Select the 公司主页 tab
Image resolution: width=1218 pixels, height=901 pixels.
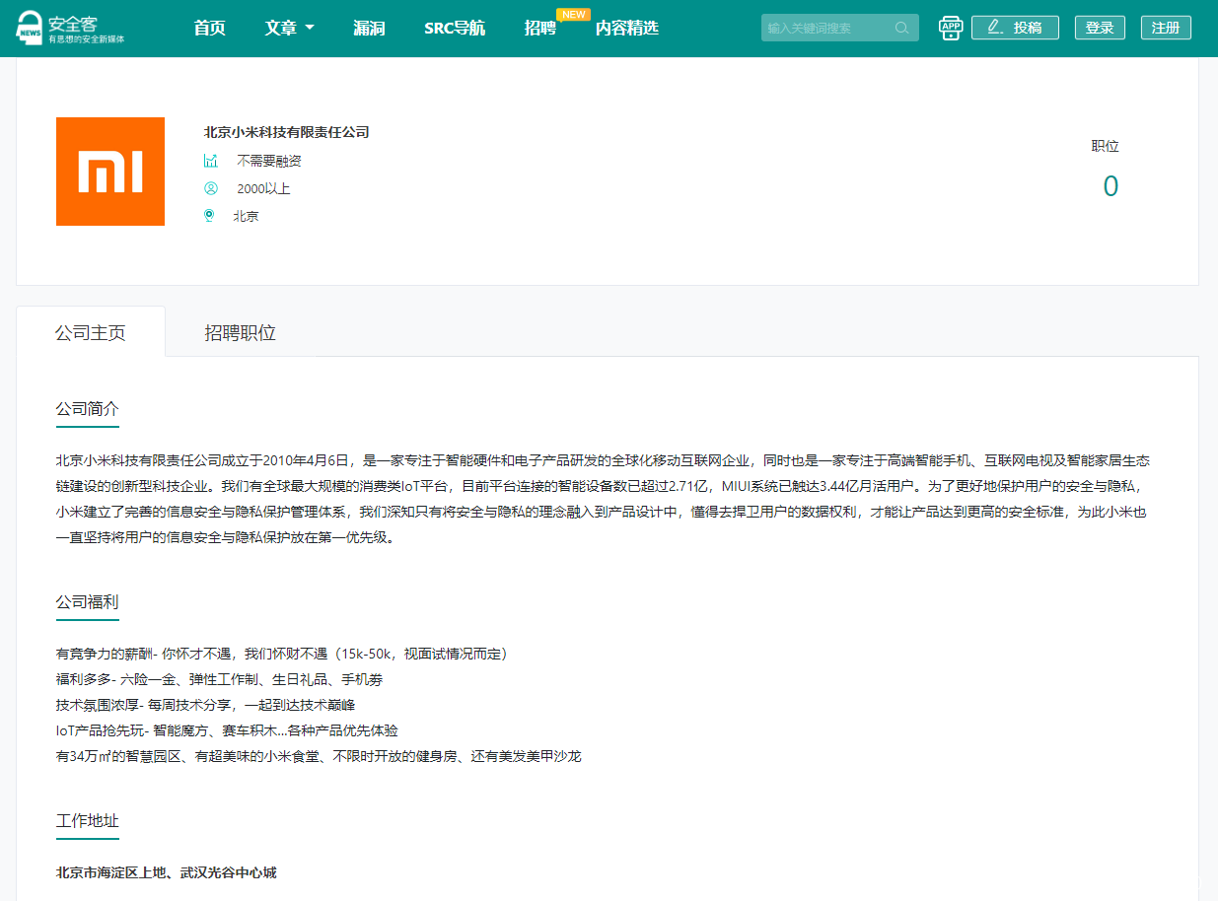click(91, 332)
